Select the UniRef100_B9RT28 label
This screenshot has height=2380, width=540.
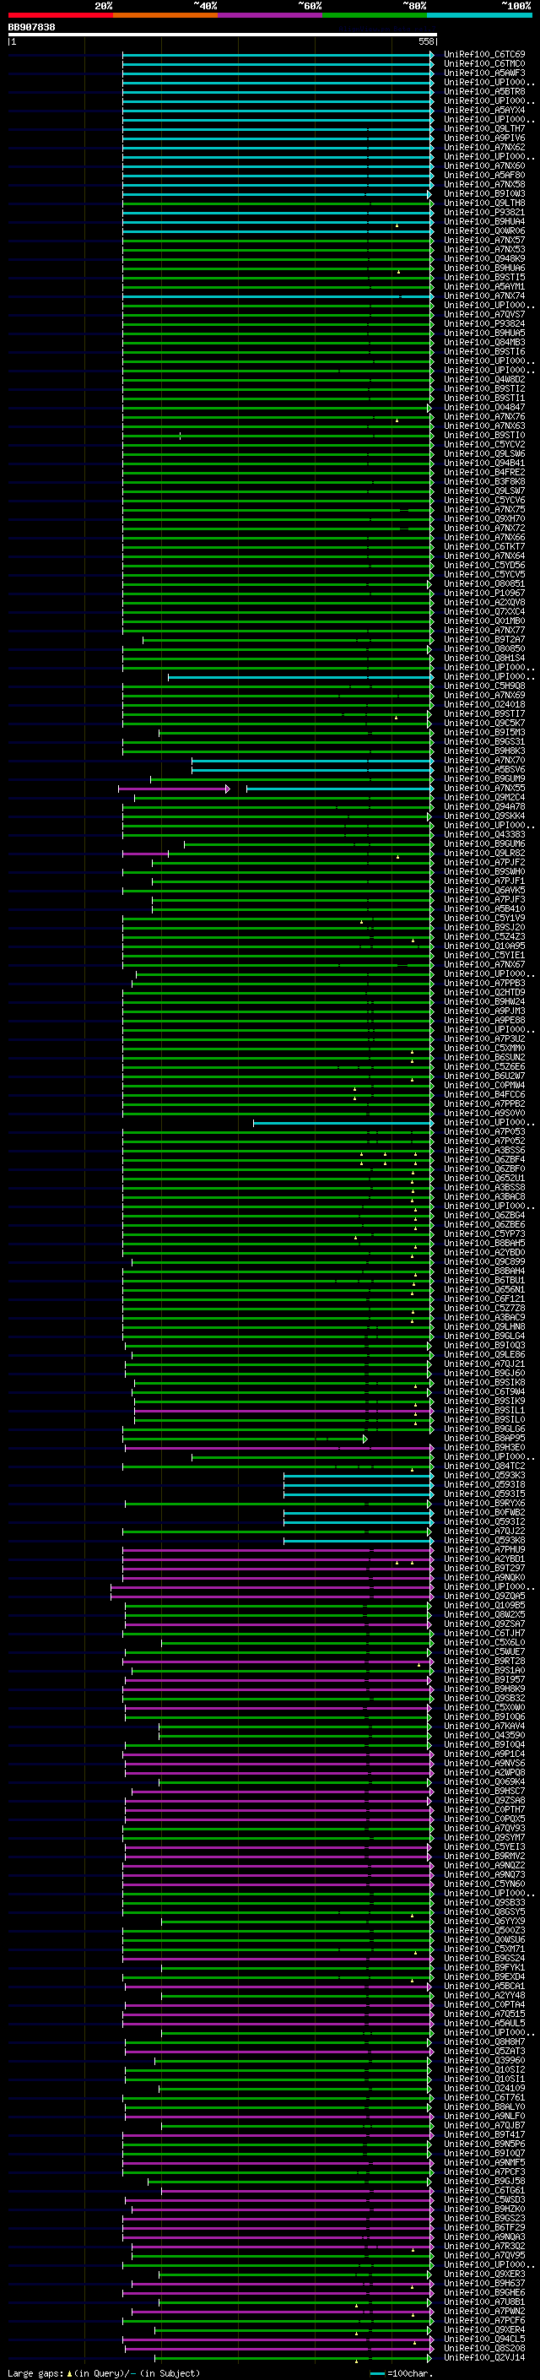coord(484,1662)
